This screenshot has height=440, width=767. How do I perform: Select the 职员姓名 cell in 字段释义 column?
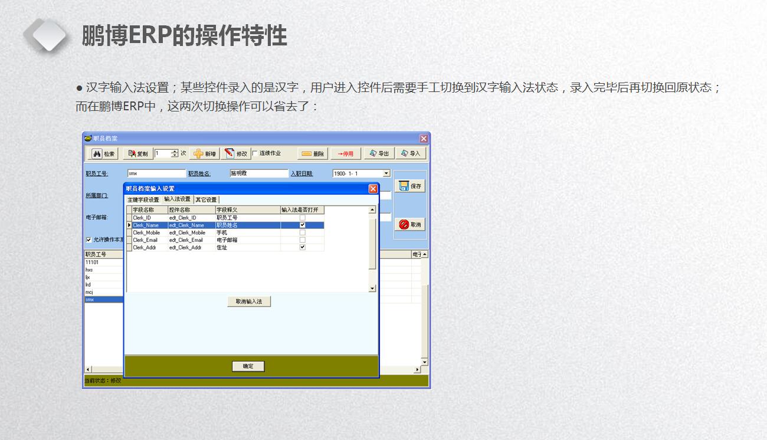coord(248,225)
